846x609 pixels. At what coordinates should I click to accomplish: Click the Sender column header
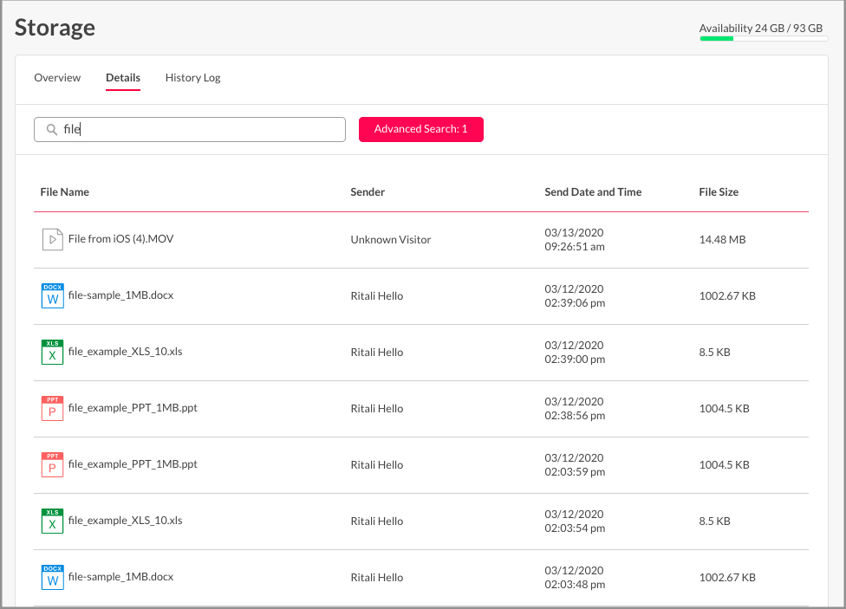click(368, 192)
